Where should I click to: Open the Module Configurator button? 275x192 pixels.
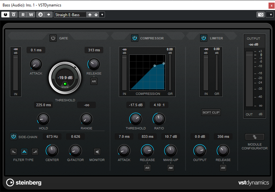click(x=255, y=137)
